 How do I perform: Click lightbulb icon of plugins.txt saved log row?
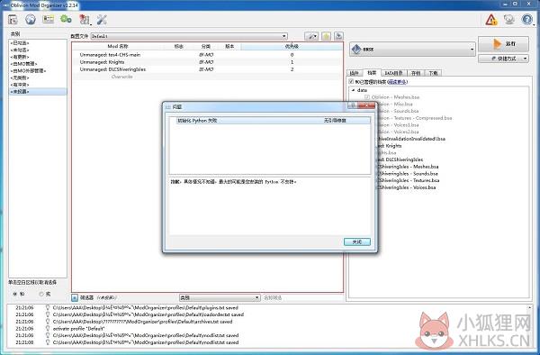48,307
